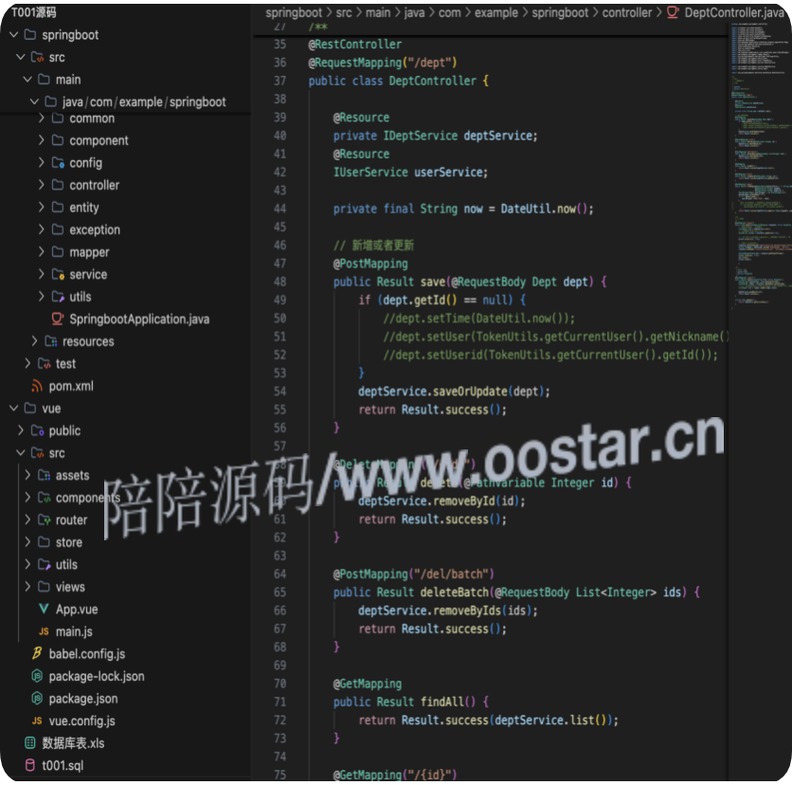Collapse the vue root folder

coord(14,409)
